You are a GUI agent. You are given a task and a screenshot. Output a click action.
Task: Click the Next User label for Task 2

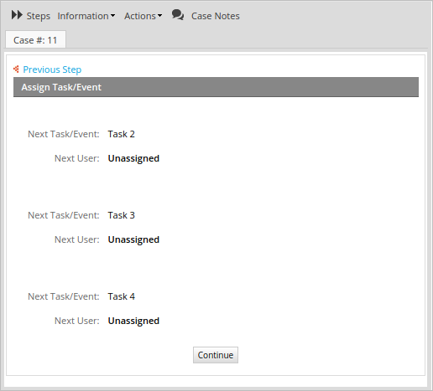(x=77, y=158)
